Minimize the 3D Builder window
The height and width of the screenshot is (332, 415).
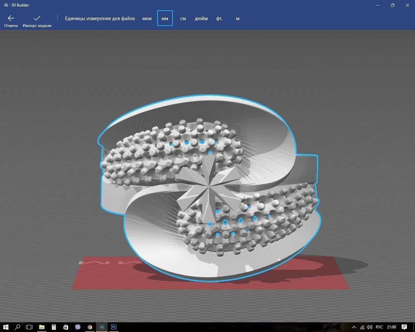click(x=378, y=5)
